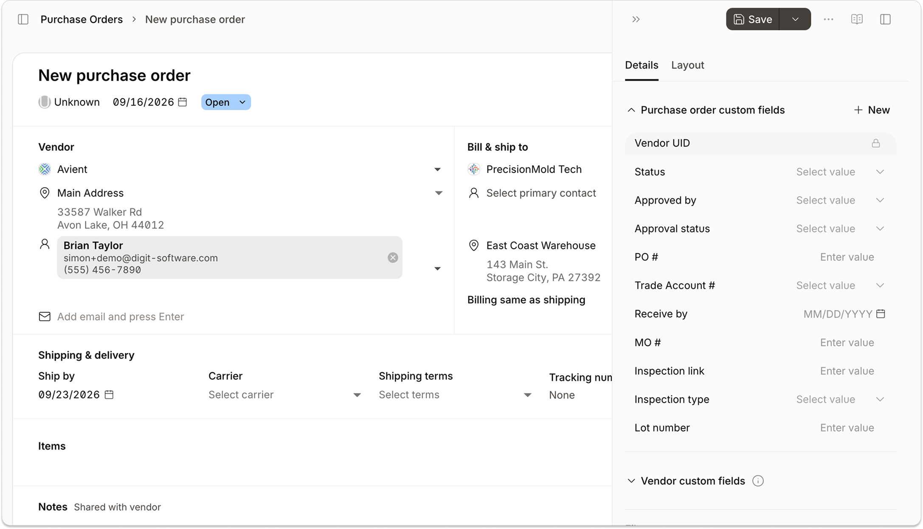This screenshot has width=923, height=529.
Task: Expand the Avient vendor dropdown
Action: click(x=437, y=170)
